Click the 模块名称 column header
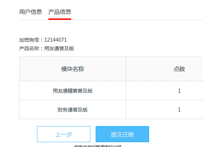The image size is (203, 147). (x=72, y=69)
